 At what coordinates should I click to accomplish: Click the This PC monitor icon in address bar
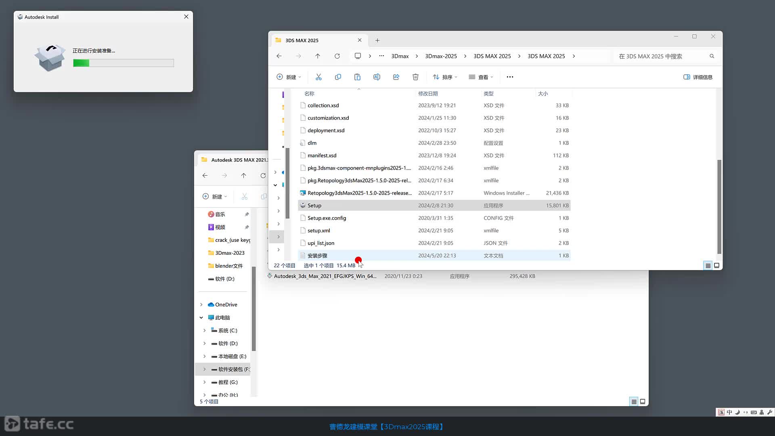tap(358, 56)
